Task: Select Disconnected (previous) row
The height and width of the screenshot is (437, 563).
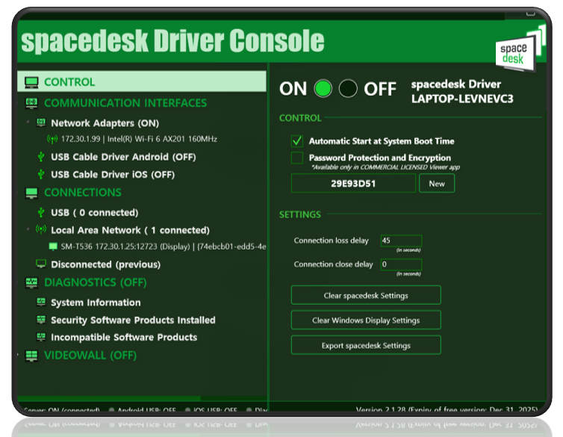Action: (x=105, y=264)
